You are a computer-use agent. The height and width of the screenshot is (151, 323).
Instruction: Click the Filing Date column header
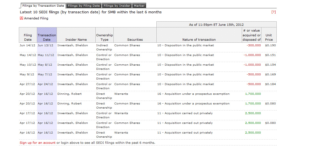click(28, 37)
